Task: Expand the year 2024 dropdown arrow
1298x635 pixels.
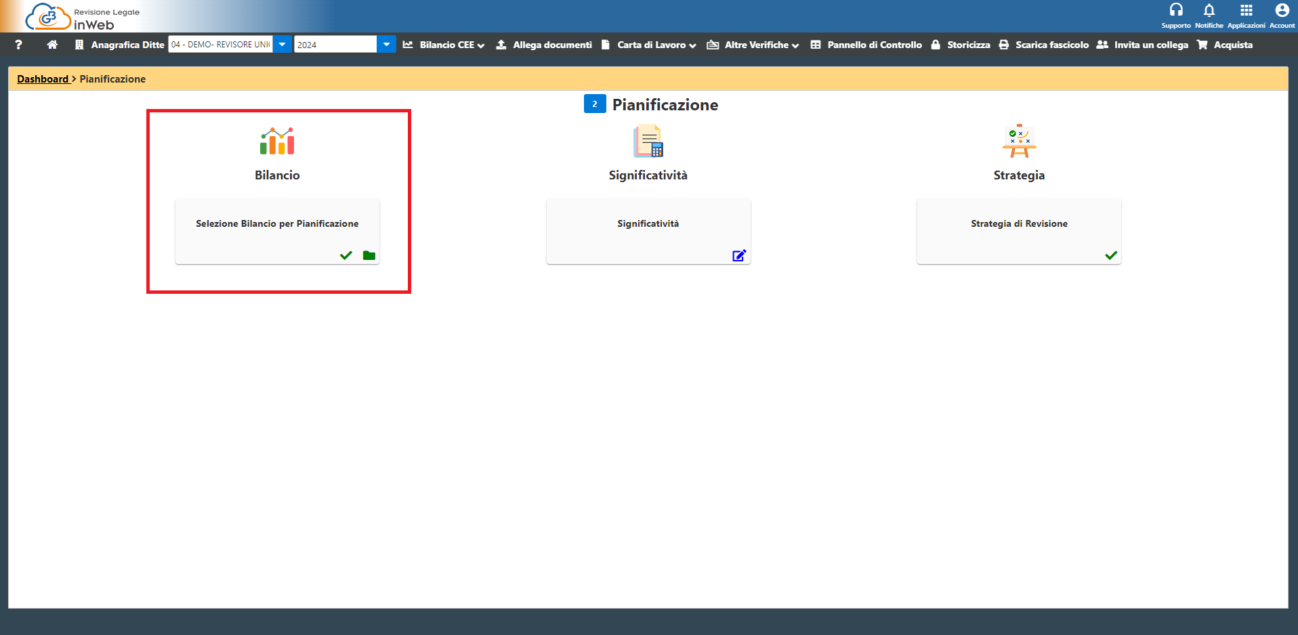Action: click(x=386, y=45)
